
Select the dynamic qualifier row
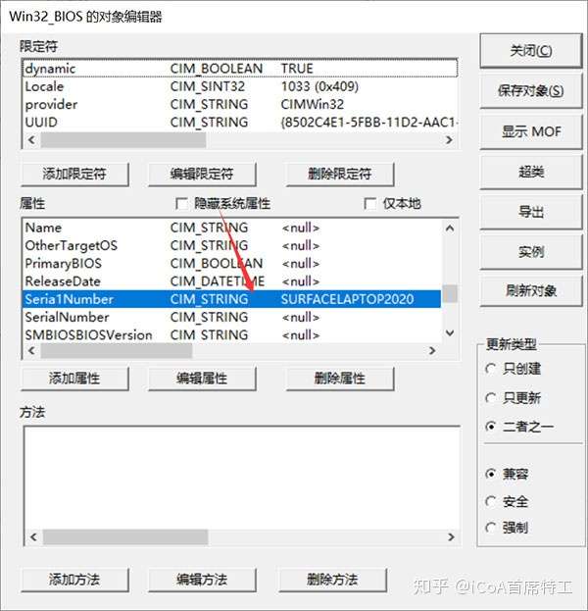tap(240, 69)
